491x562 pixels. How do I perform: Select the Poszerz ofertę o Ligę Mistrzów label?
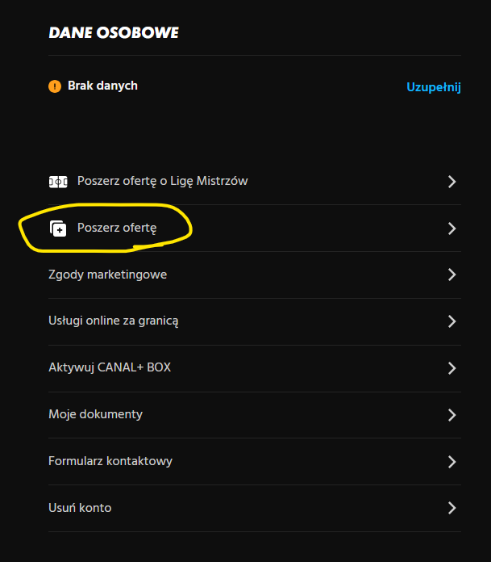pyautogui.click(x=162, y=181)
